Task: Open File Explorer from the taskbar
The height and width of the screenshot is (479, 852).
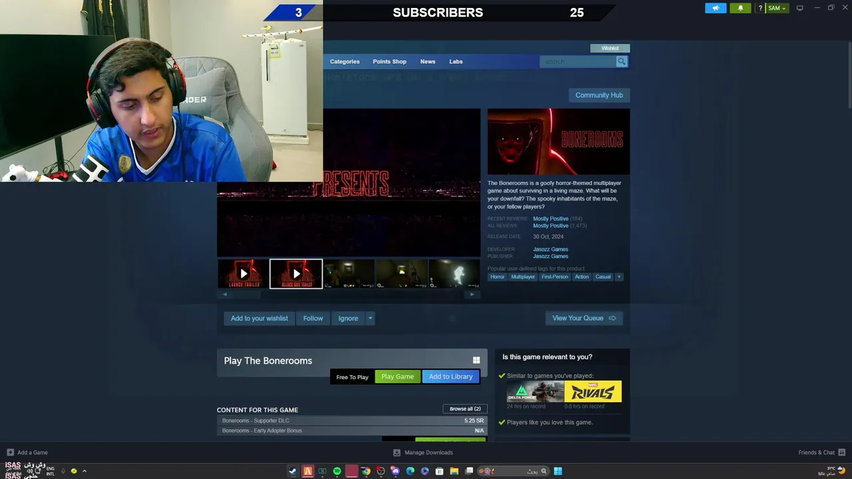Action: pos(454,471)
